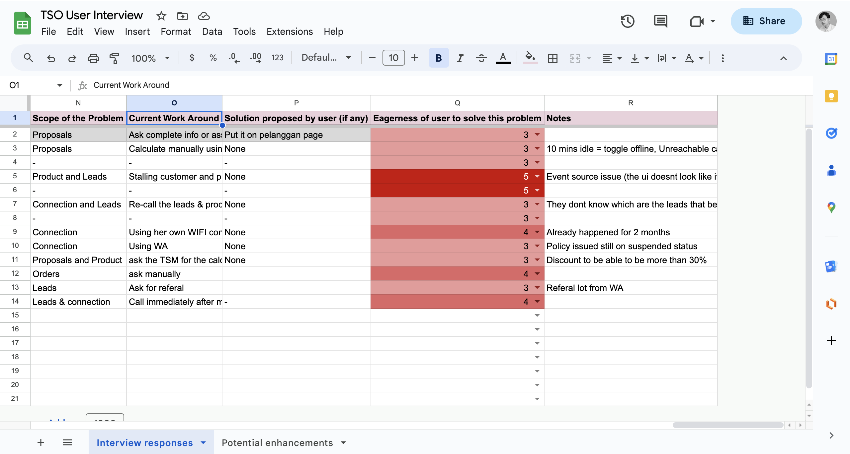Format cell as percent

coord(213,58)
